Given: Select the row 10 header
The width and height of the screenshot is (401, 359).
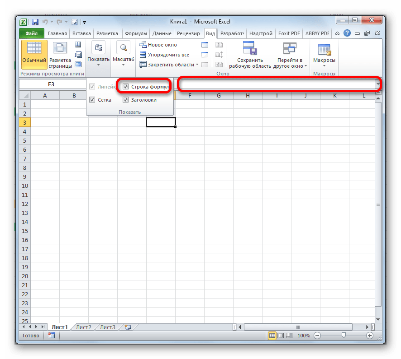Looking at the screenshot, I should 25,186.
